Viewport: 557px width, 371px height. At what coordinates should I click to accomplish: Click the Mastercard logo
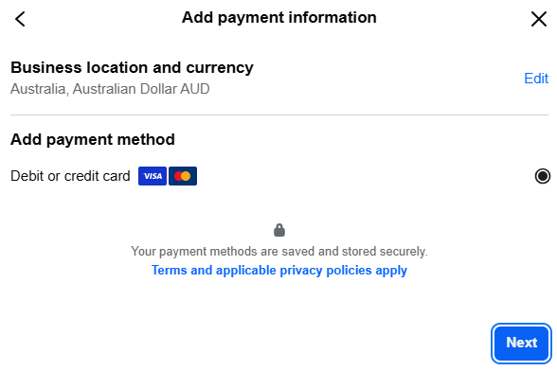coord(183,176)
